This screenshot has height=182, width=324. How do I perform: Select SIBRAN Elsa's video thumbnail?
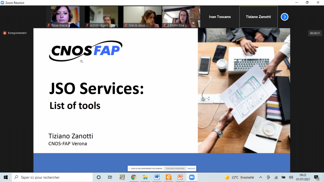(181, 17)
